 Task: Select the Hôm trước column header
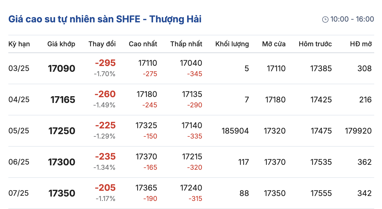coord(315,44)
